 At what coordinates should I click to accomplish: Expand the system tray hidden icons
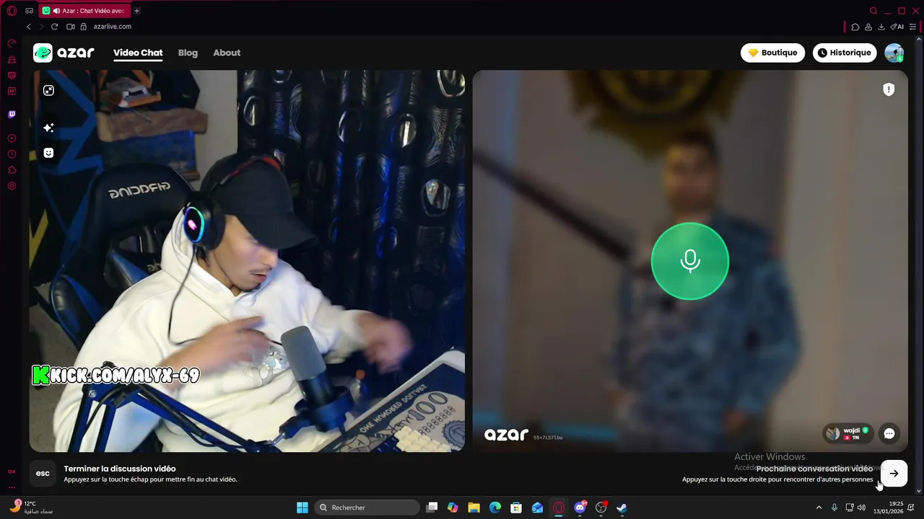819,507
